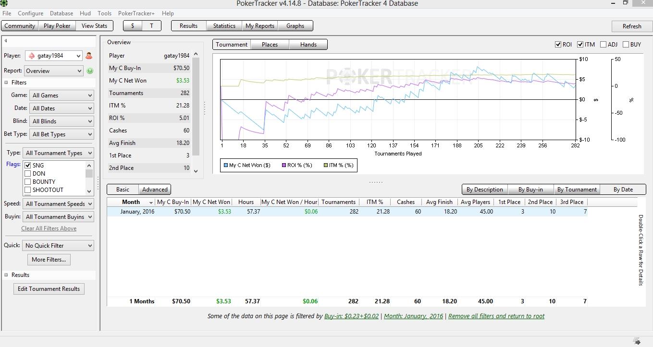Open the Bet Type dropdown

click(x=62, y=134)
